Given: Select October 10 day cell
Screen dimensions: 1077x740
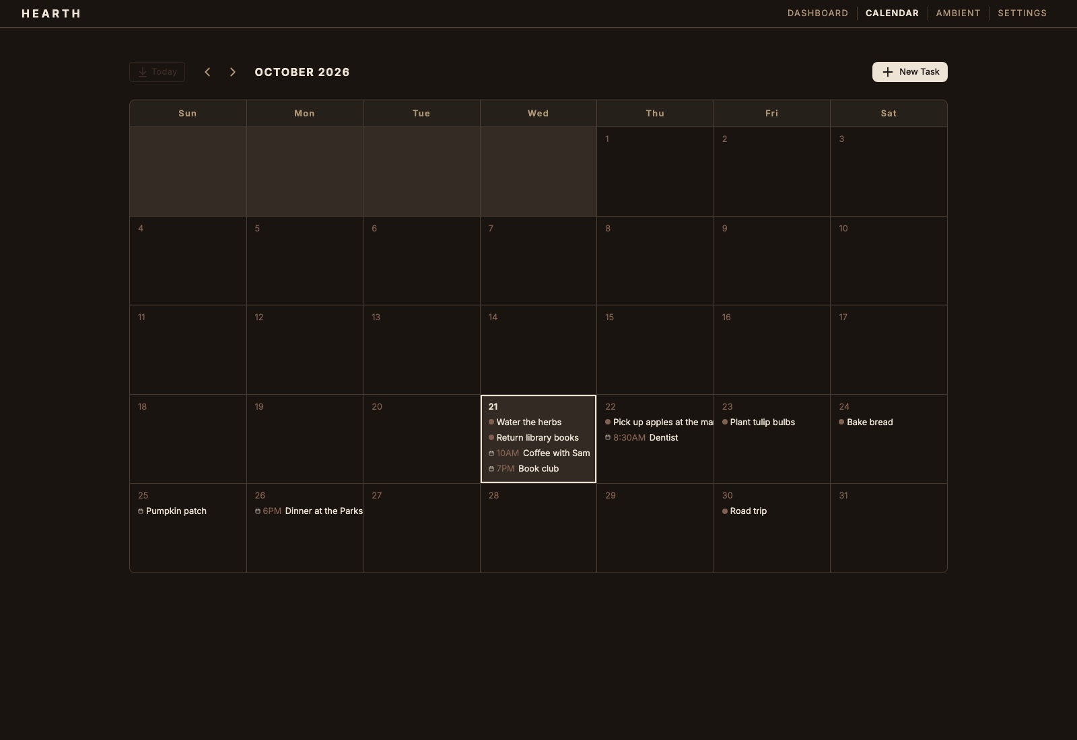Looking at the screenshot, I should [889, 261].
